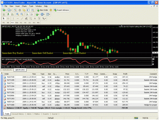Click the connection status bars icon
159x120 pixels.
136,118
